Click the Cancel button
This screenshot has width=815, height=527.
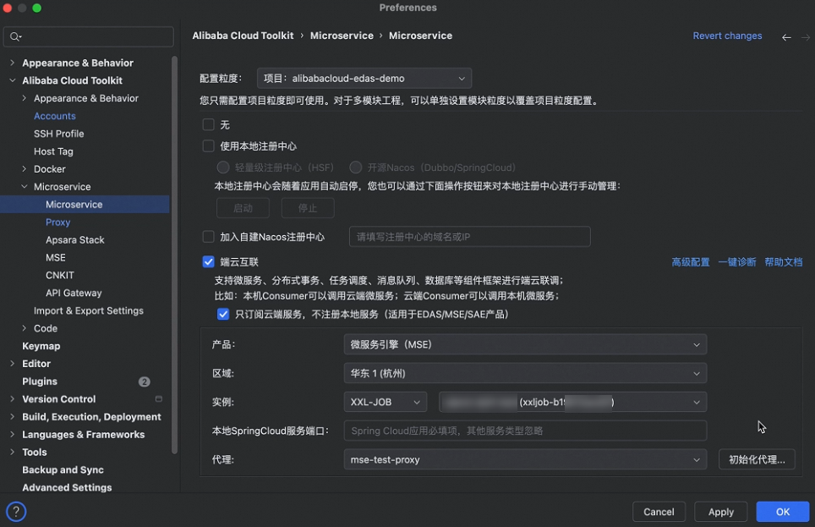coord(659,512)
